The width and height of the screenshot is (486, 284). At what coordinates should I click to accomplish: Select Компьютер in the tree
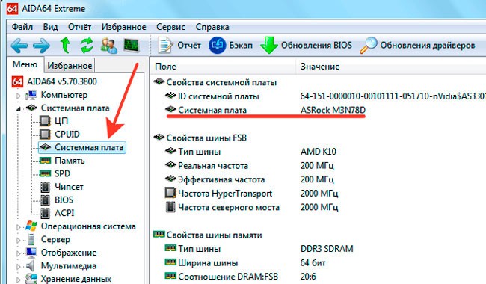coord(64,95)
